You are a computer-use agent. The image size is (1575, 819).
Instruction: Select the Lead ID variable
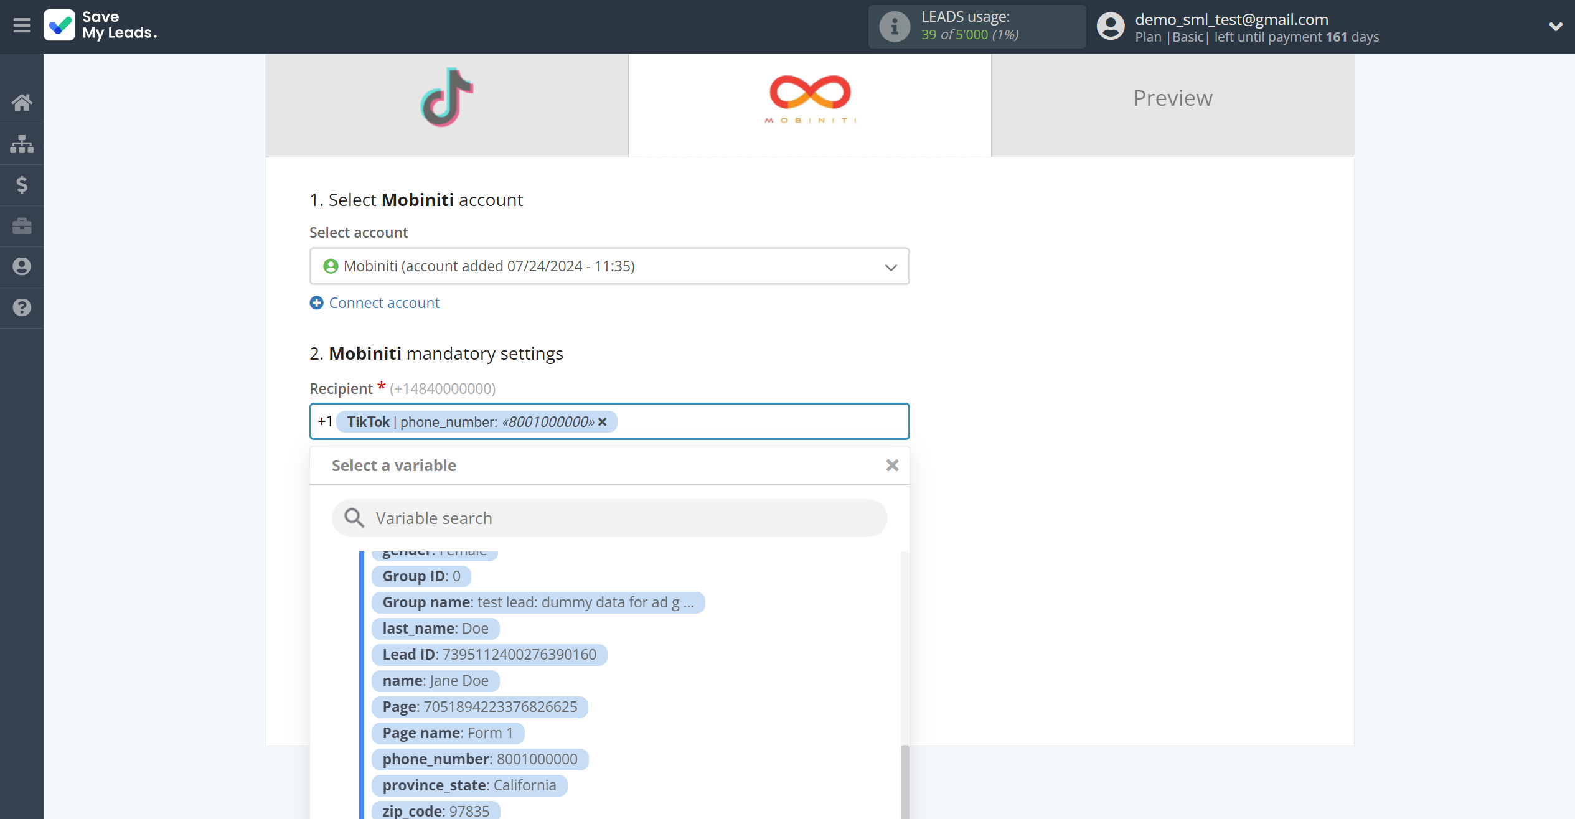click(489, 655)
